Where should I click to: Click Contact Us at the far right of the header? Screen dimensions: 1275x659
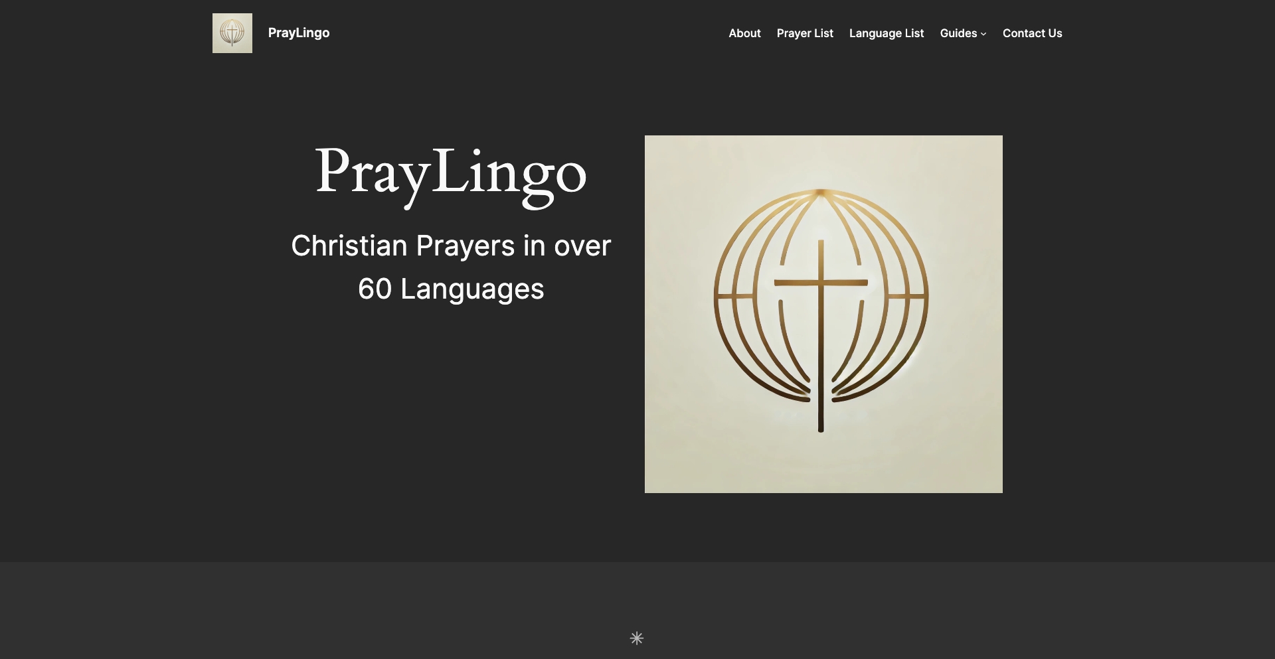click(1032, 33)
